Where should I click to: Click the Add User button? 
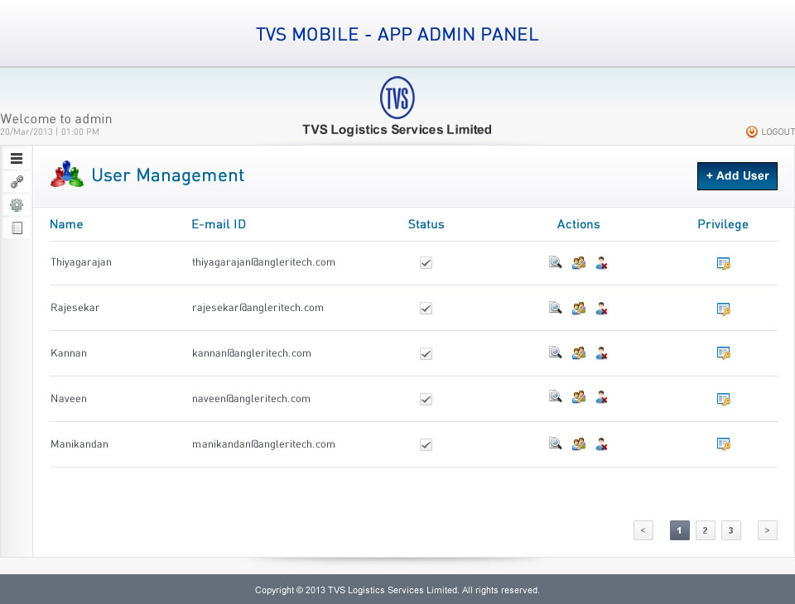pos(737,176)
